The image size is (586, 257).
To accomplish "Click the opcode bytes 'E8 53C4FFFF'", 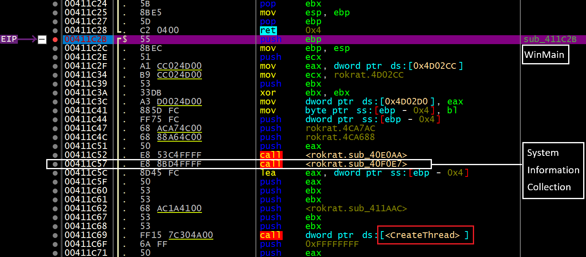I will click(171, 155).
